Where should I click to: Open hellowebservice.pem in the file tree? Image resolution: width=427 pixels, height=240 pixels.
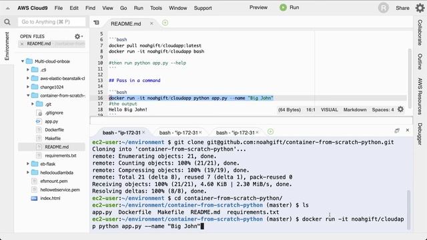60,190
